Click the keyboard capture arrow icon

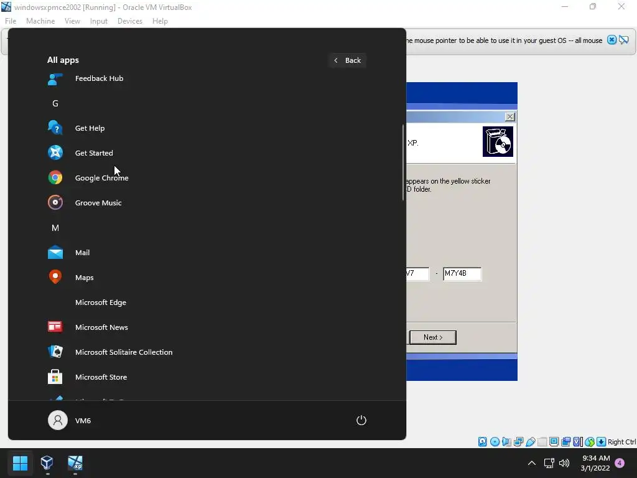602,442
